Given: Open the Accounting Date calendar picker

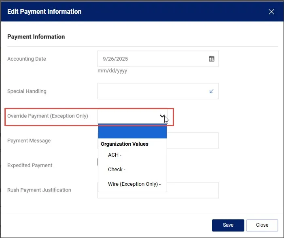Looking at the screenshot, I should coord(211,59).
